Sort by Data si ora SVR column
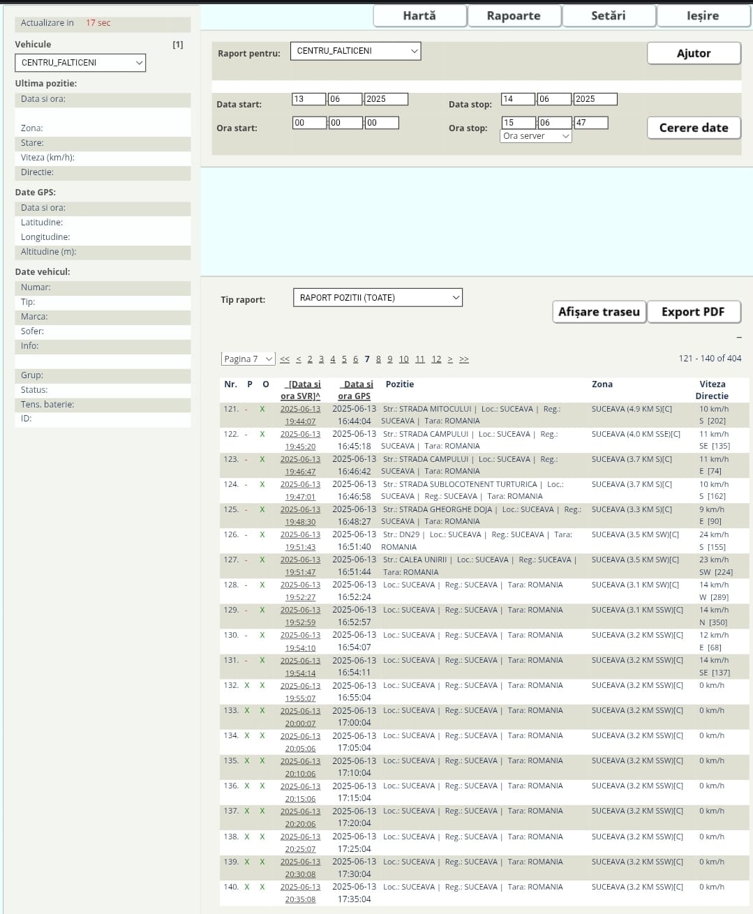Viewport: 753px width, 914px height. tap(301, 390)
